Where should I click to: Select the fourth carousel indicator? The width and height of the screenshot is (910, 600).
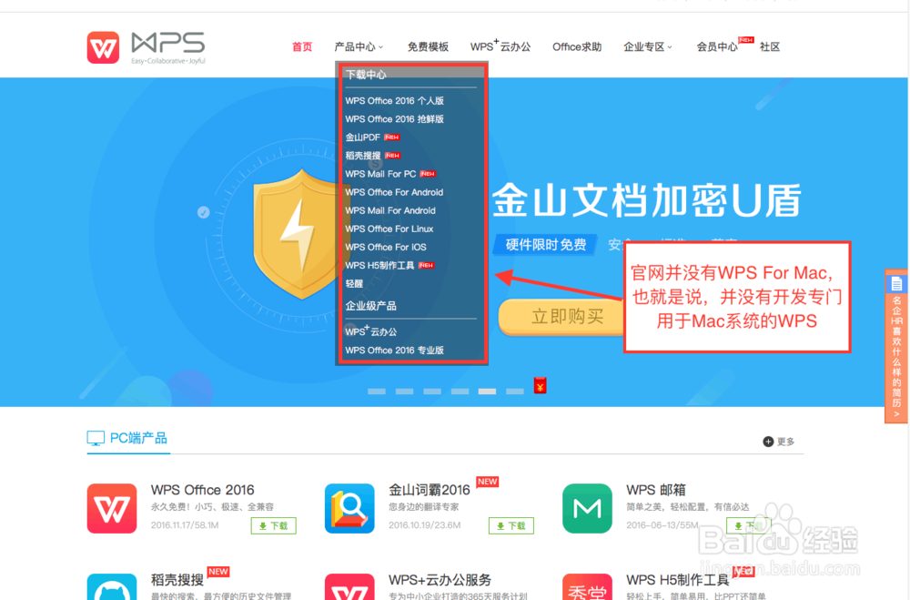[x=460, y=392]
